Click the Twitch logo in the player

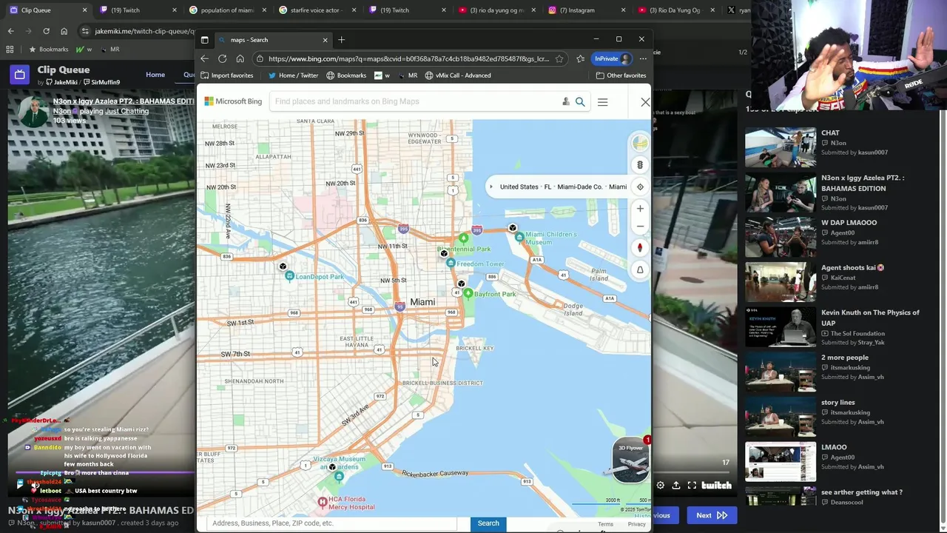716,486
